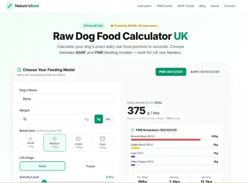Open the BARF Guide menu item
The image size is (248, 183).
tap(187, 6)
